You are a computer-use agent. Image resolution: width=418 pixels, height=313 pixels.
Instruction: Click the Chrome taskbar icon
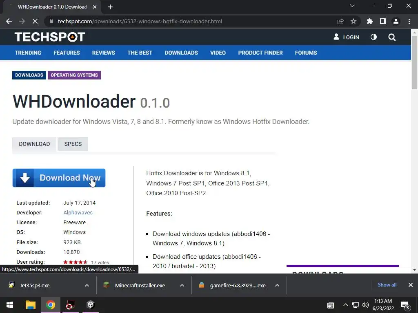pyautogui.click(x=50, y=305)
